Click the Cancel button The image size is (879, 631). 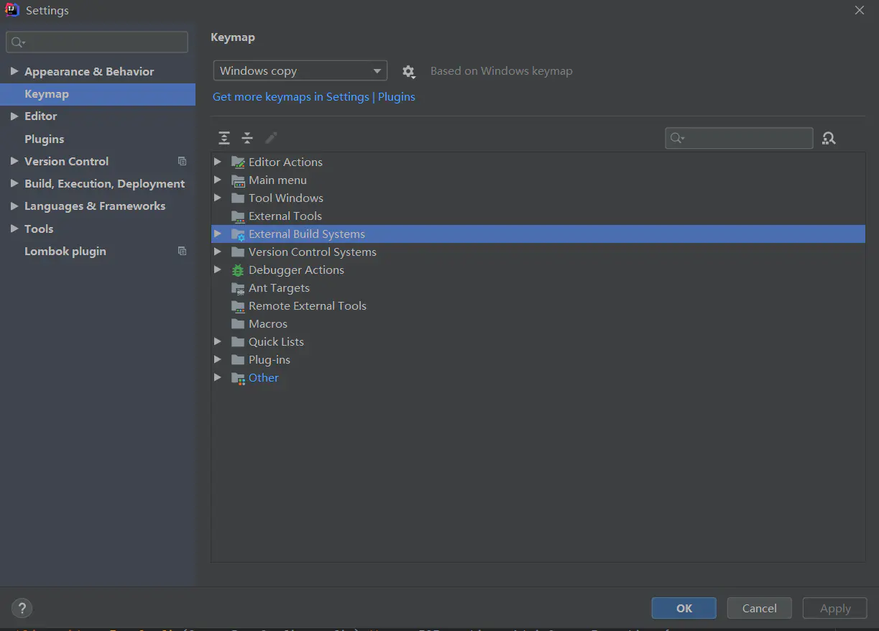pos(759,608)
